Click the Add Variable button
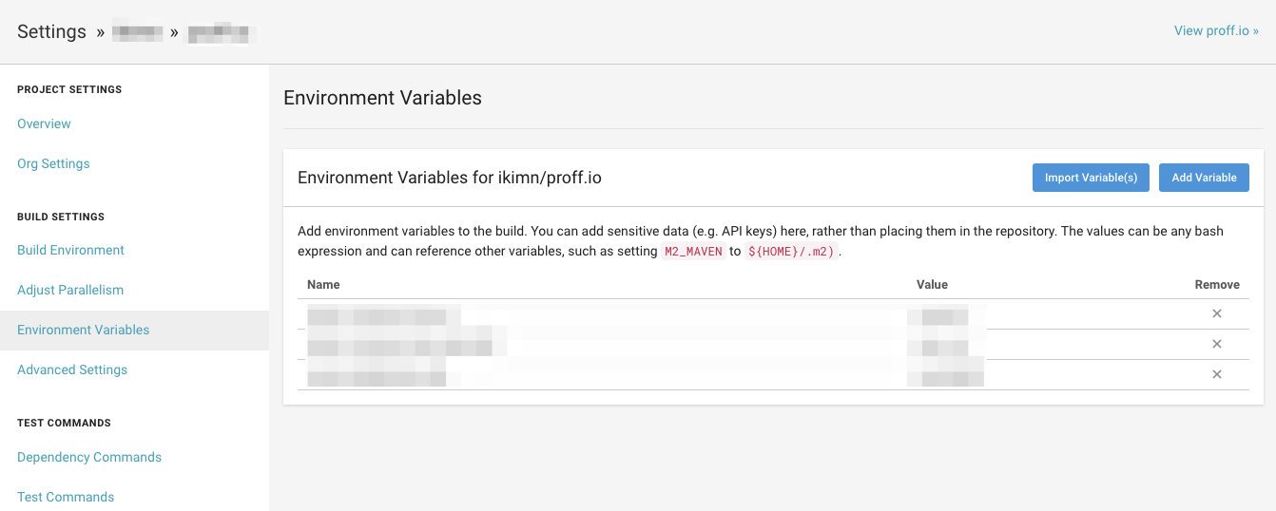1276x511 pixels. [1204, 178]
